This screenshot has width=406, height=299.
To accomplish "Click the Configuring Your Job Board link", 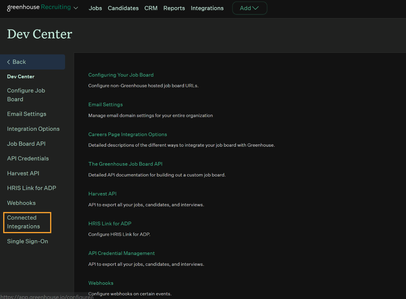I will pyautogui.click(x=121, y=75).
